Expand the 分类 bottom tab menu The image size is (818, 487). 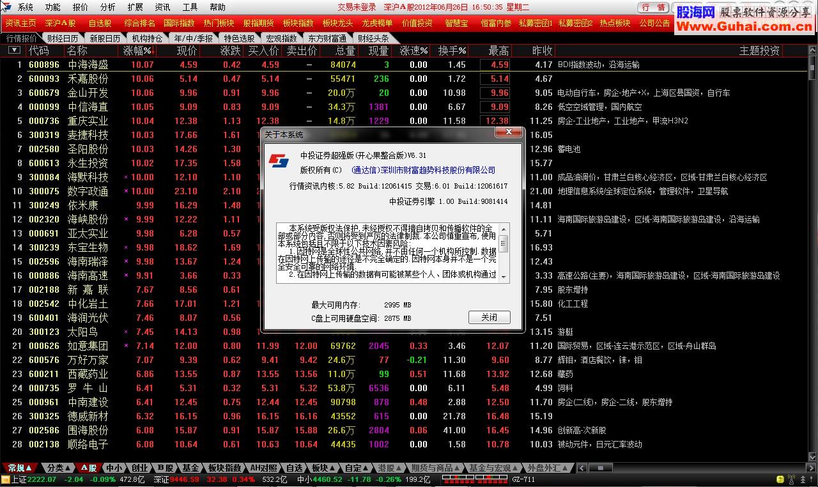click(x=59, y=468)
